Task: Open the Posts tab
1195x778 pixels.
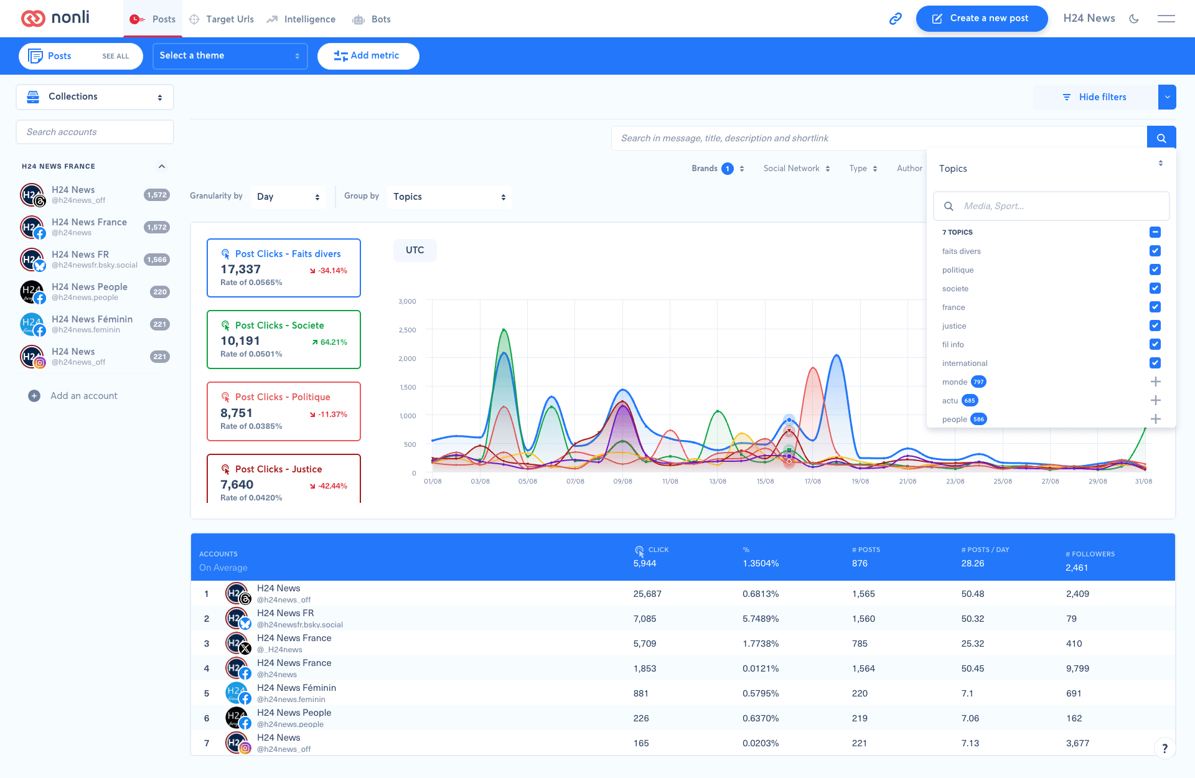Action: tap(153, 19)
